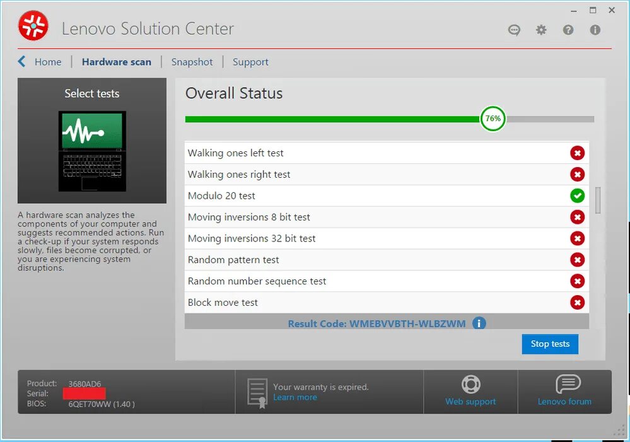The width and height of the screenshot is (630, 442).
Task: Maximize the Lenovo Solution Center window
Action: pos(593,11)
